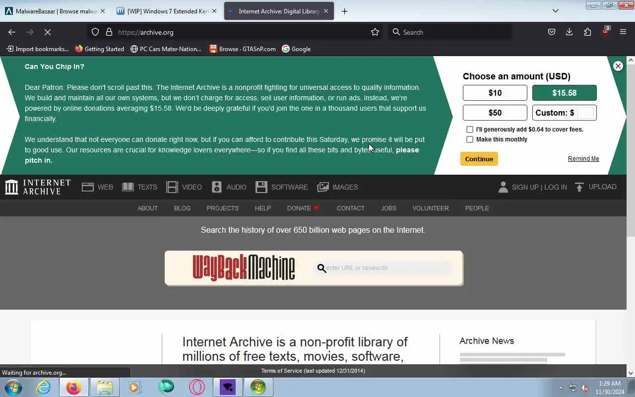Click LOG IN link
The height and width of the screenshot is (397, 635).
point(556,187)
